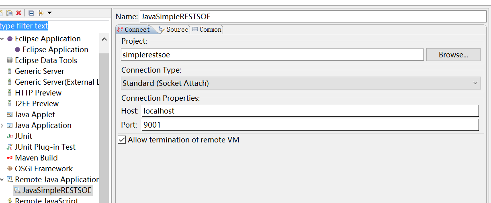Image resolution: width=491 pixels, height=203 pixels.
Task: Duplicate the selected launch configuration
Action: pyautogui.click(x=9, y=13)
